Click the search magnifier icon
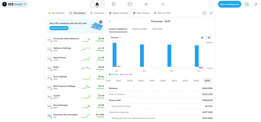The image size is (261, 122). pos(247,4)
